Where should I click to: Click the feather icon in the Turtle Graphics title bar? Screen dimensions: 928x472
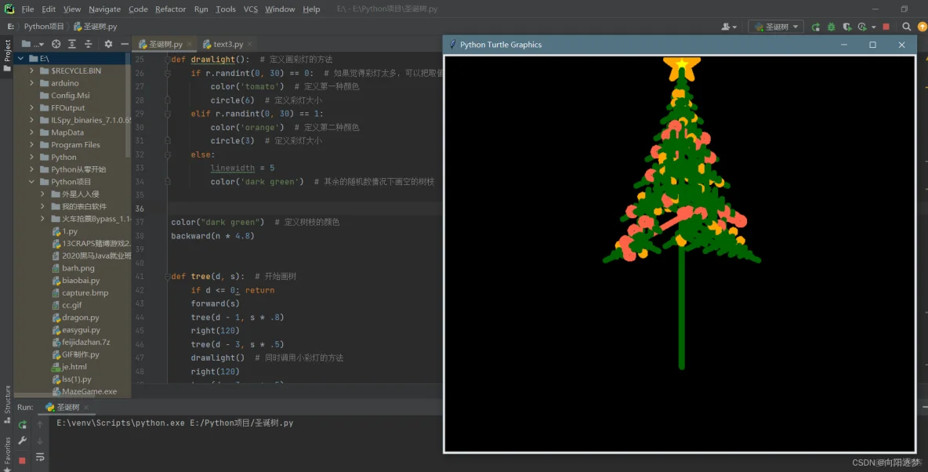(453, 45)
